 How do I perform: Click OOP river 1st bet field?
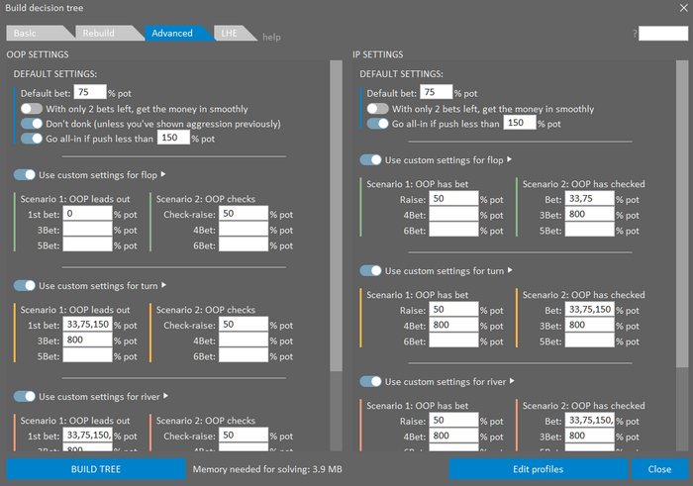pyautogui.click(x=87, y=436)
